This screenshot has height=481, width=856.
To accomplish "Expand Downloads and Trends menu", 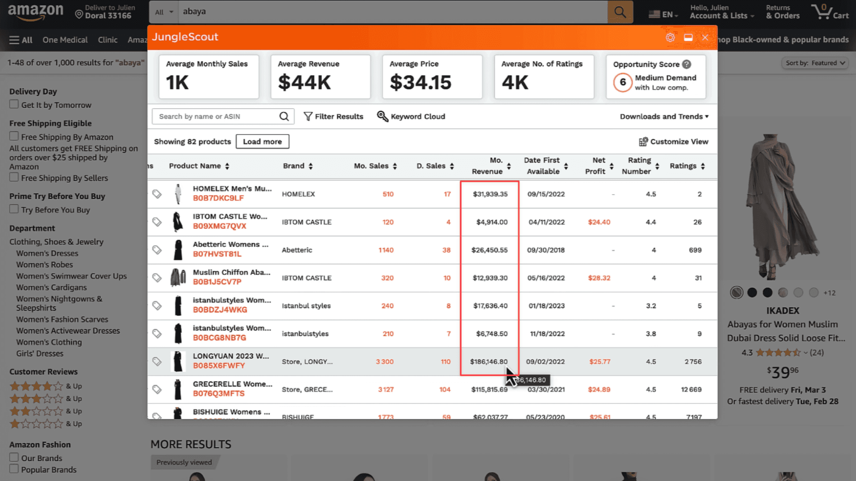I will tap(664, 116).
